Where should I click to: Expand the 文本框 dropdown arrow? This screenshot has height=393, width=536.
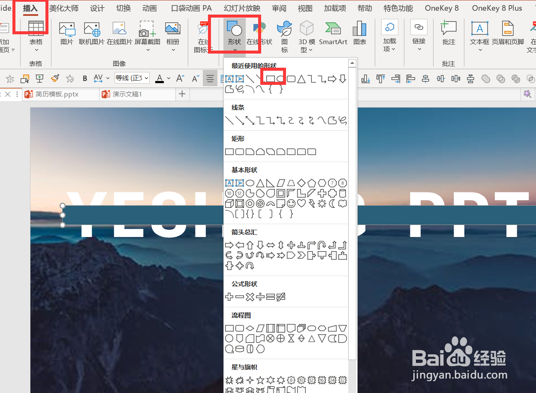pos(480,50)
